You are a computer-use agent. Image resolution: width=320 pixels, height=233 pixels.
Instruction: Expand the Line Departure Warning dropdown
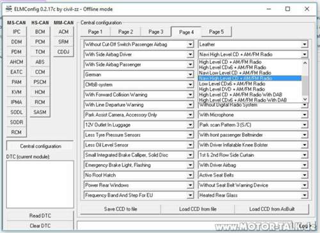[x=190, y=105]
